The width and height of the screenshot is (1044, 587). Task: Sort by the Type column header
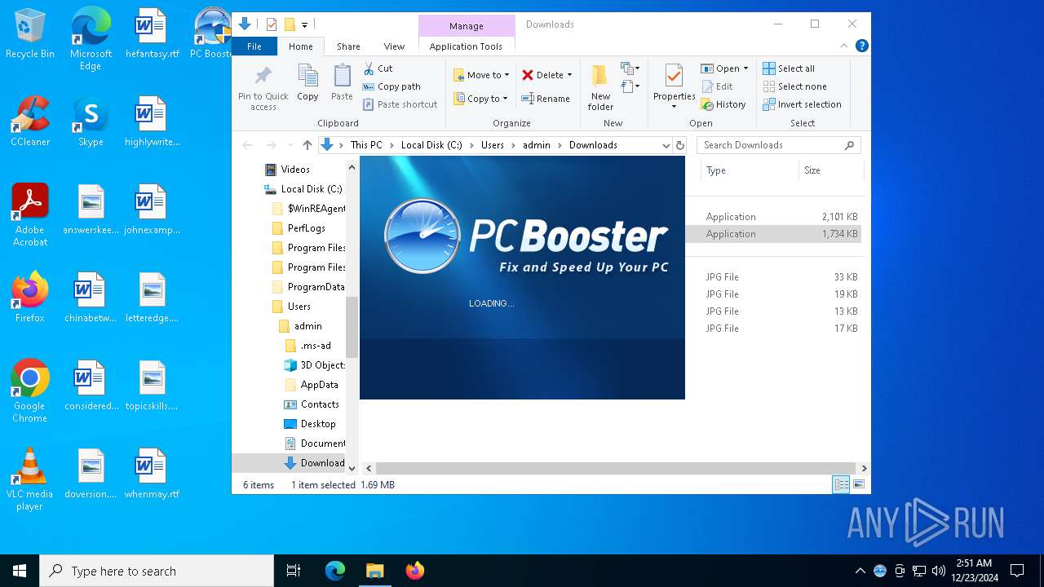[x=749, y=170]
